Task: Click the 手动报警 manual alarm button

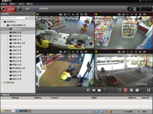Action: (127, 112)
